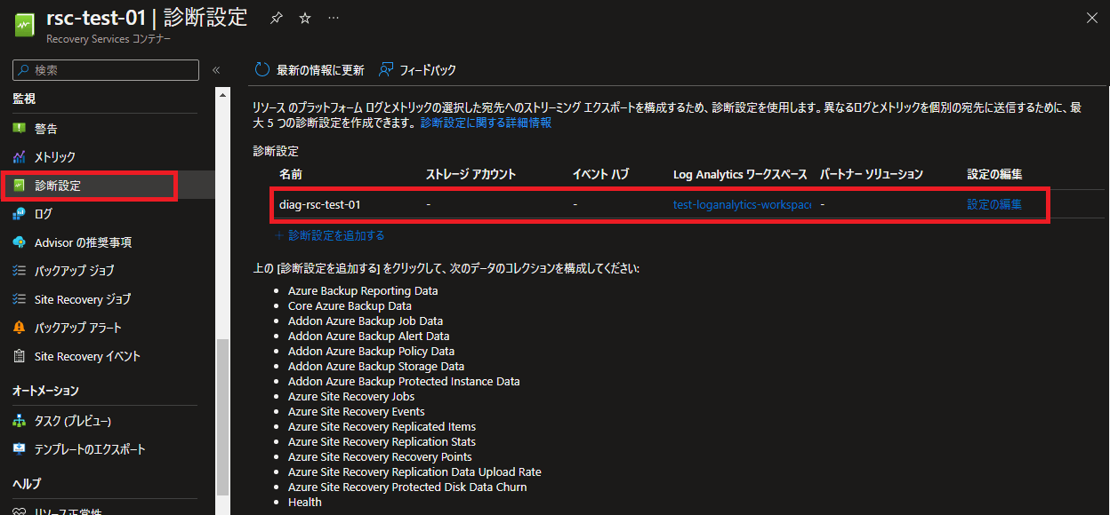Image resolution: width=1110 pixels, height=515 pixels.
Task: Select Azure Site Recovery Events text
Action: (357, 411)
